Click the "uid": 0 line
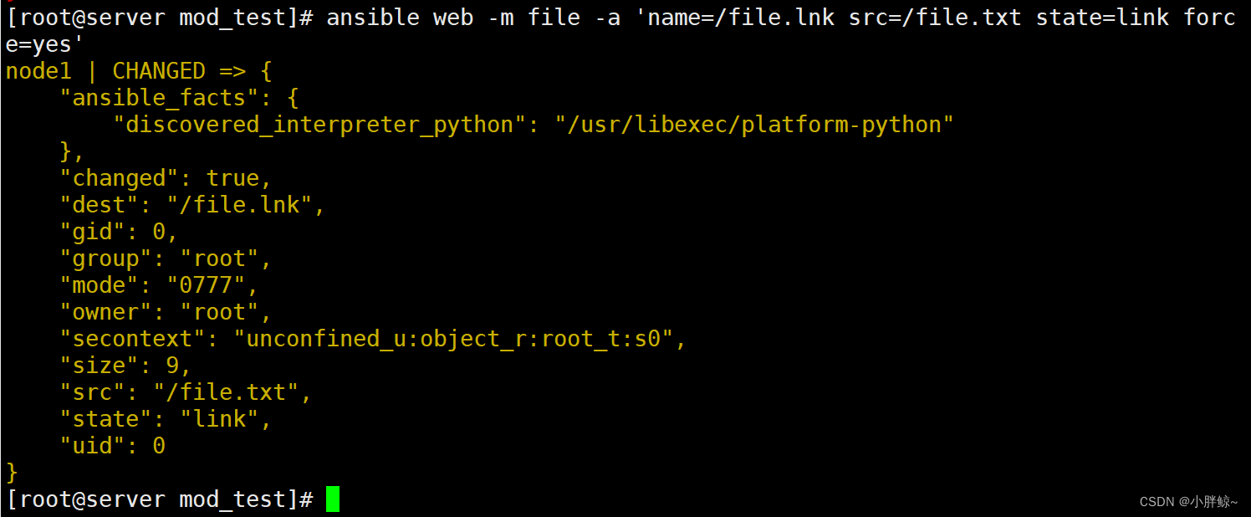The height and width of the screenshot is (517, 1251). [x=113, y=446]
